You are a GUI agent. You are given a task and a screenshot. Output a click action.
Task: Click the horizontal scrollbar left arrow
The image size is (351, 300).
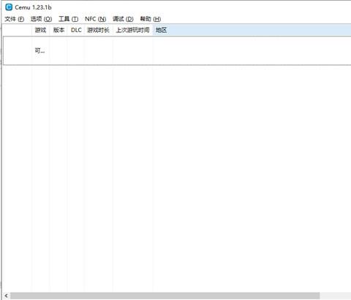(x=6, y=296)
